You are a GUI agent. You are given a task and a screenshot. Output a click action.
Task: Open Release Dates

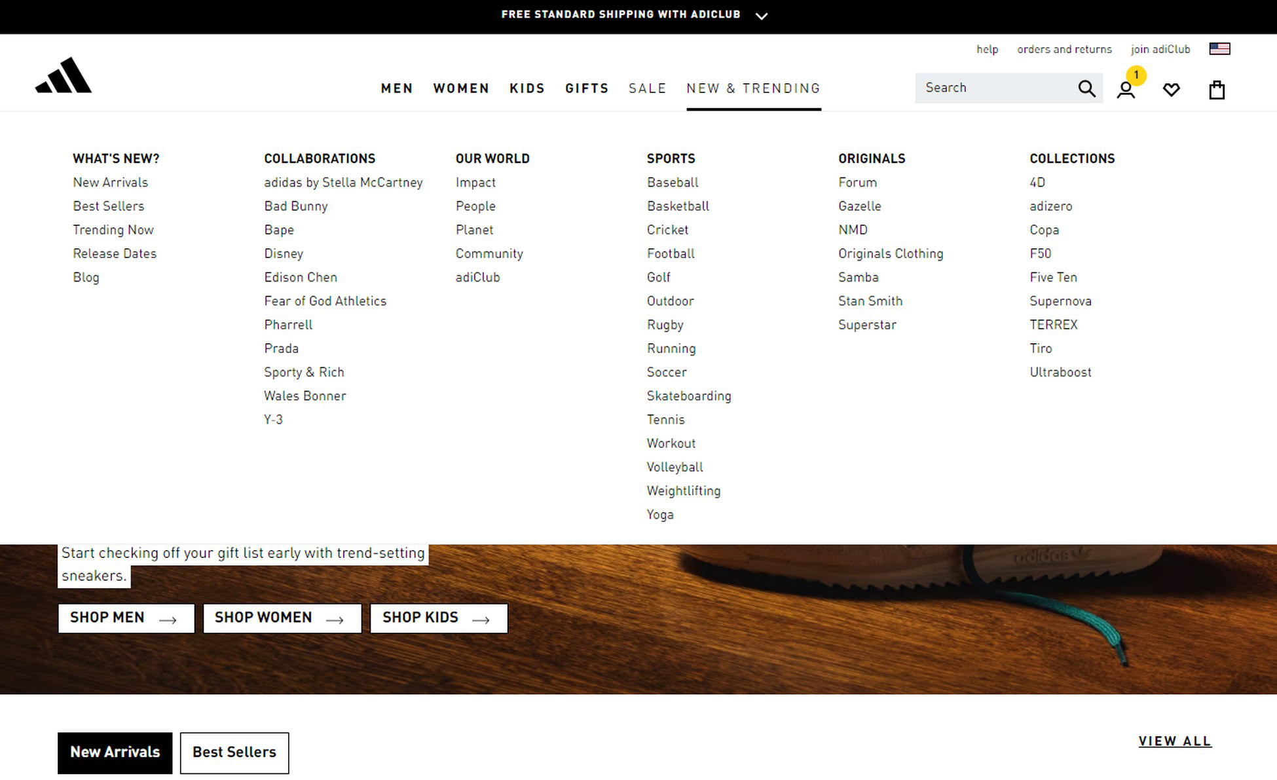pyautogui.click(x=115, y=253)
